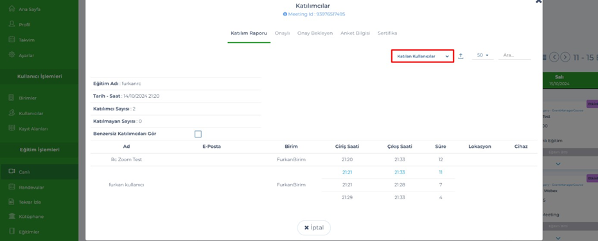The image size is (598, 241).
Task: Open Kayıt Alanları menu label
Action: pos(33,129)
